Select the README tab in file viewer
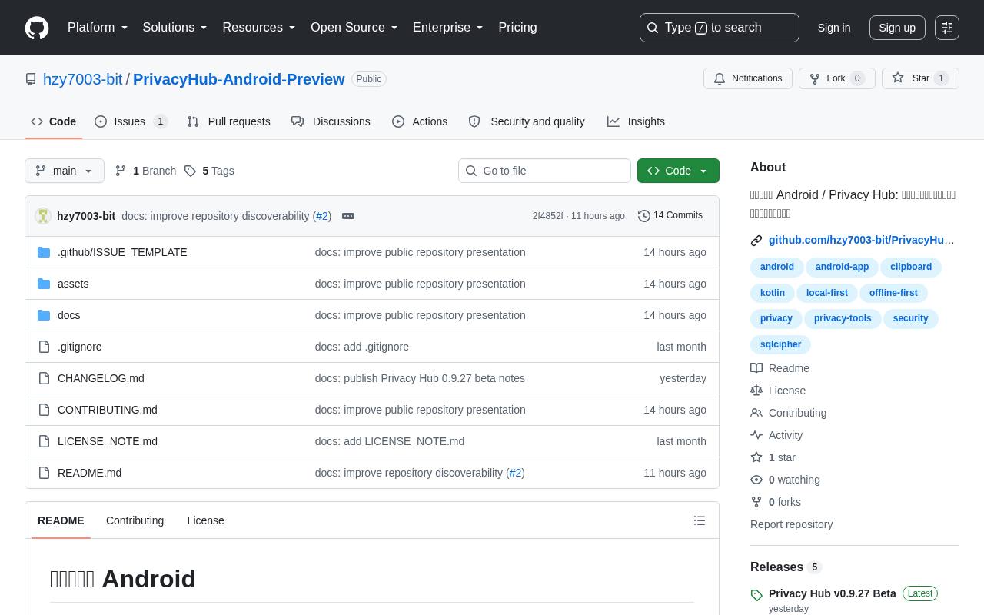This screenshot has height=615, width=984. (x=61, y=520)
